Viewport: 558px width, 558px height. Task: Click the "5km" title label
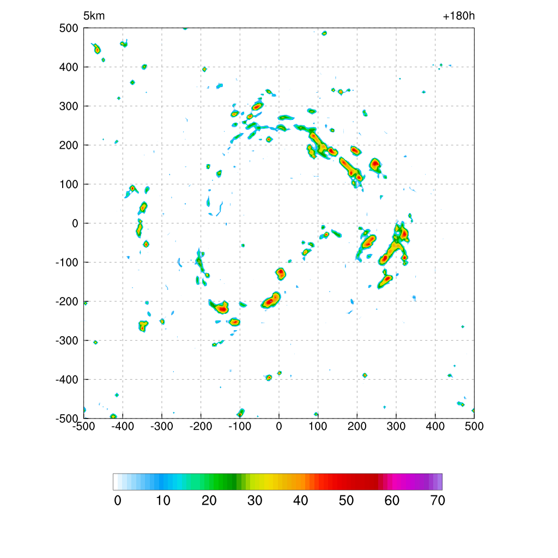point(94,16)
